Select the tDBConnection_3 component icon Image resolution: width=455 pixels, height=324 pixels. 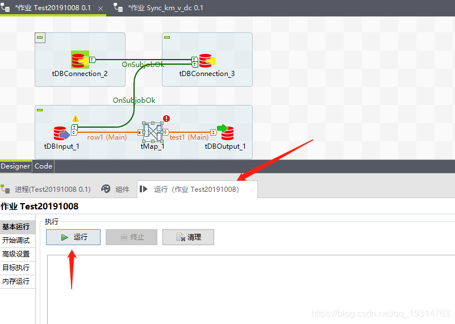pos(207,61)
